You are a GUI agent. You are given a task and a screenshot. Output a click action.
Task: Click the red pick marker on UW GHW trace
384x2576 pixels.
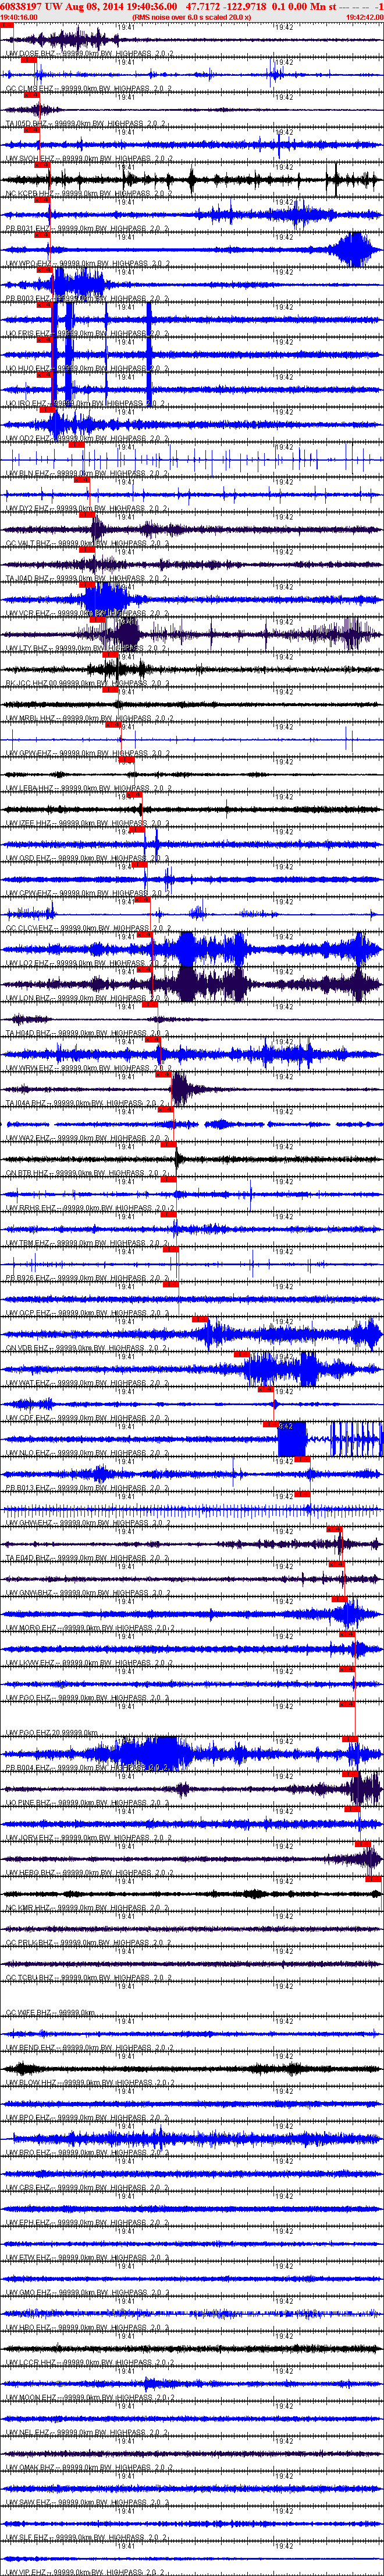[303, 1493]
